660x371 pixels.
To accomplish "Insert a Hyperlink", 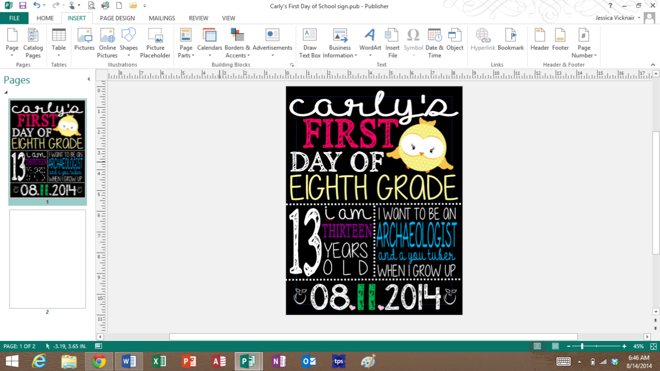I will (x=483, y=41).
